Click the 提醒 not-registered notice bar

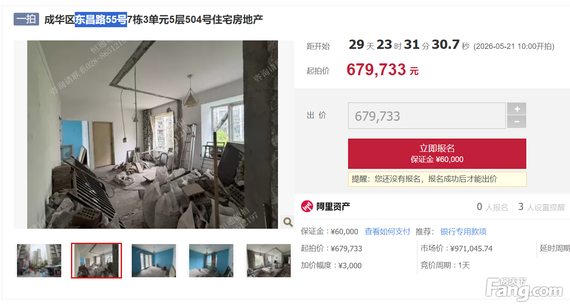coord(437,179)
